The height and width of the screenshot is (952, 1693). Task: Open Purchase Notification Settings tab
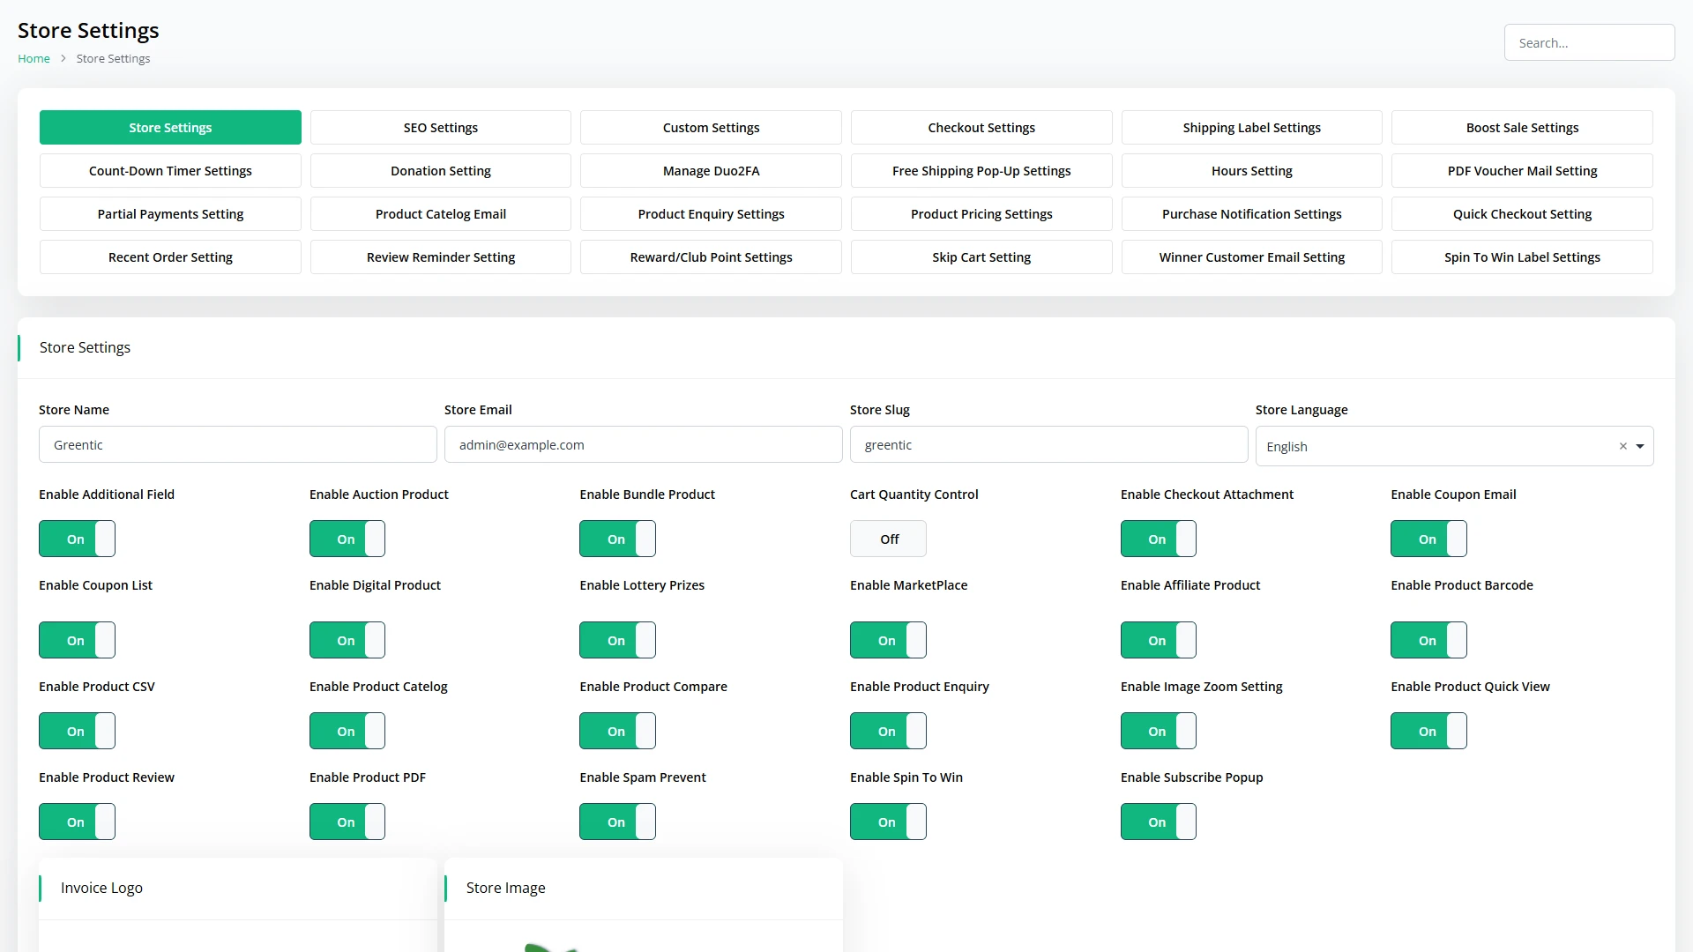1252,214
